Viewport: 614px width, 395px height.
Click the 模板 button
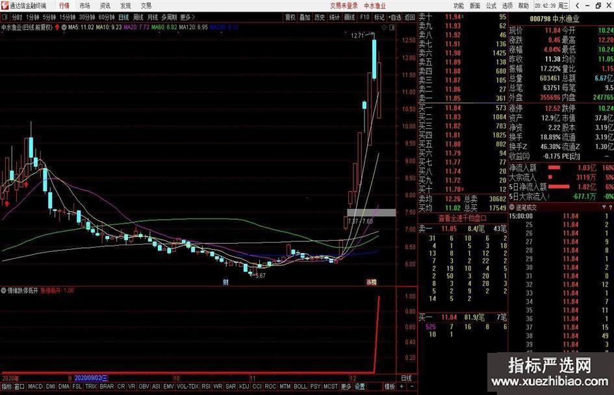390,387
